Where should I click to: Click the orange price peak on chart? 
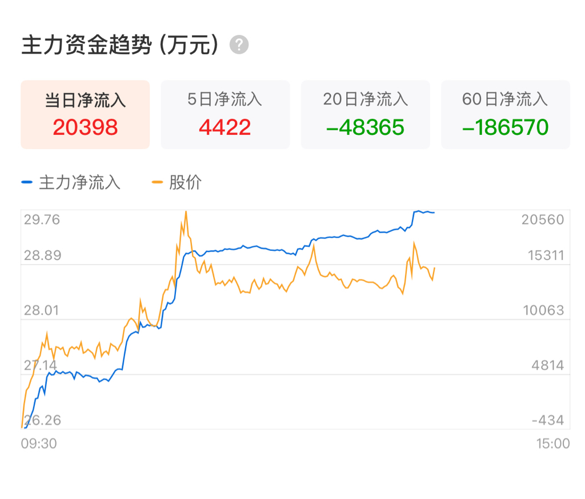pos(186,212)
